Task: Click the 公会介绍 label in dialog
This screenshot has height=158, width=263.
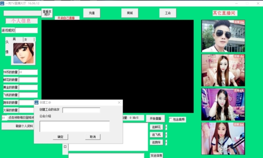Action: [45, 116]
